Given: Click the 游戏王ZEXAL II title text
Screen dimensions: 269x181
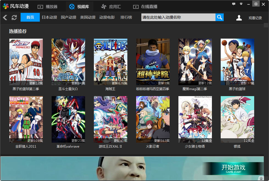Looking at the screenshot, I should tap(110, 146).
